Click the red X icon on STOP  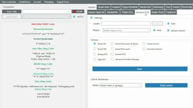coord(74,11)
